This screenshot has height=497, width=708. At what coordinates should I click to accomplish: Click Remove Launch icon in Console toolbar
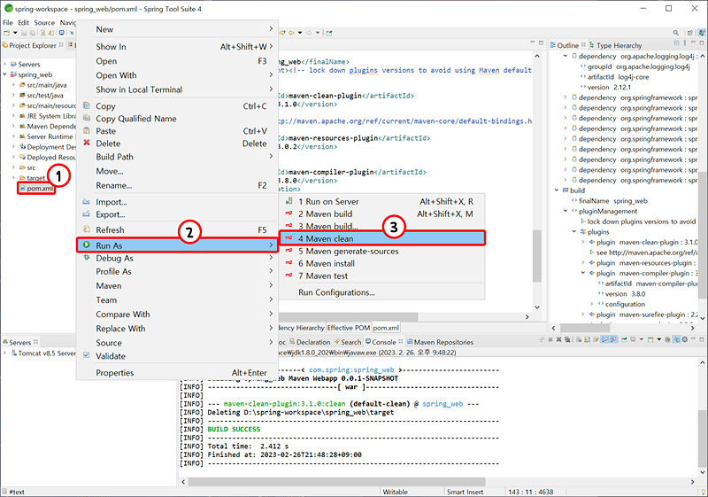(559, 339)
